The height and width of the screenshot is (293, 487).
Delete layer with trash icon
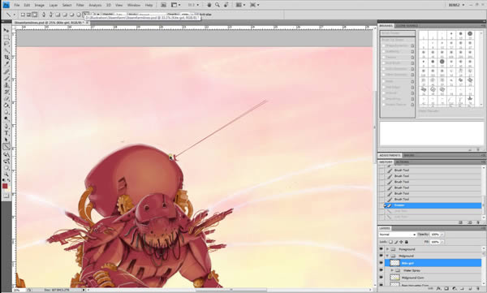(478, 289)
